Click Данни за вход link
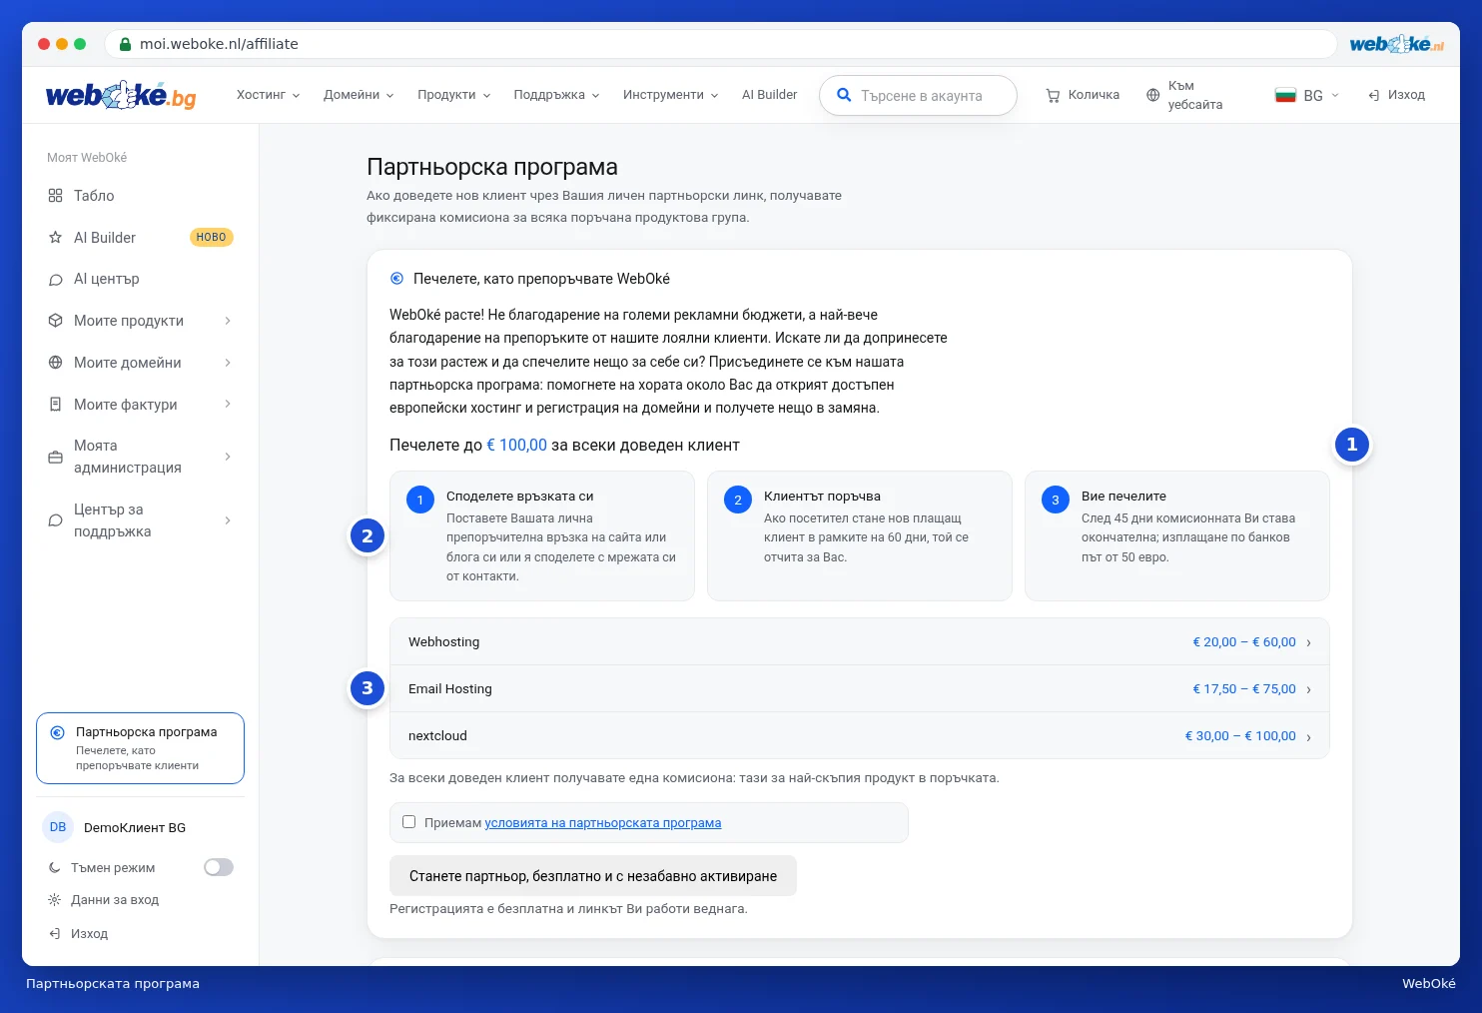1482x1013 pixels. pyautogui.click(x=115, y=900)
